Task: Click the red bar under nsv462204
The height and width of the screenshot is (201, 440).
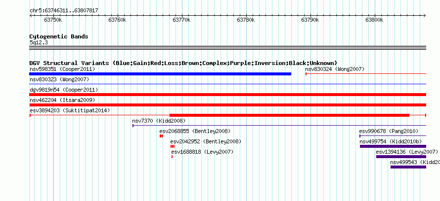Action: (x=228, y=105)
